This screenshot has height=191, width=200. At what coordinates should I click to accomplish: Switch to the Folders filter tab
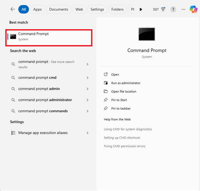117,9
